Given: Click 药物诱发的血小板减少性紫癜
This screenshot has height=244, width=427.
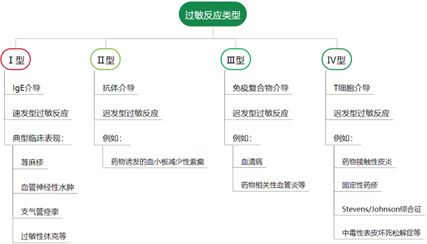Looking at the screenshot, I should (x=157, y=162).
